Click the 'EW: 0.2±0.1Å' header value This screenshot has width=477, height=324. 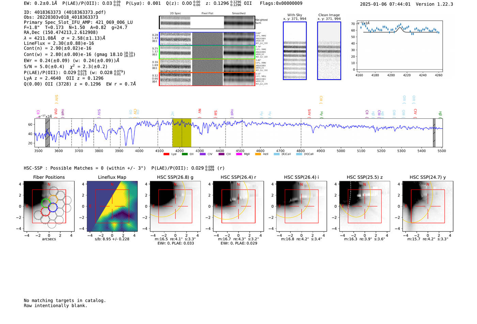(x=41, y=3)
